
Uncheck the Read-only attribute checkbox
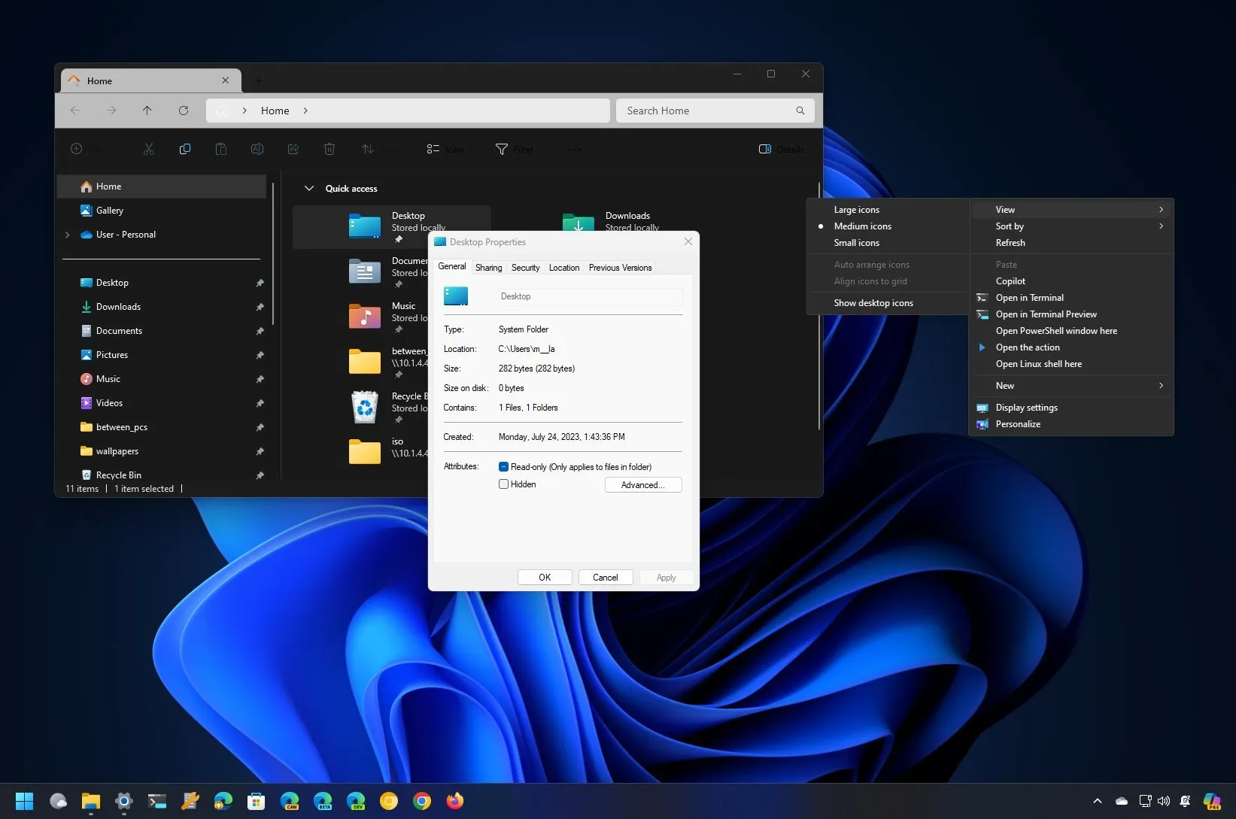(503, 466)
